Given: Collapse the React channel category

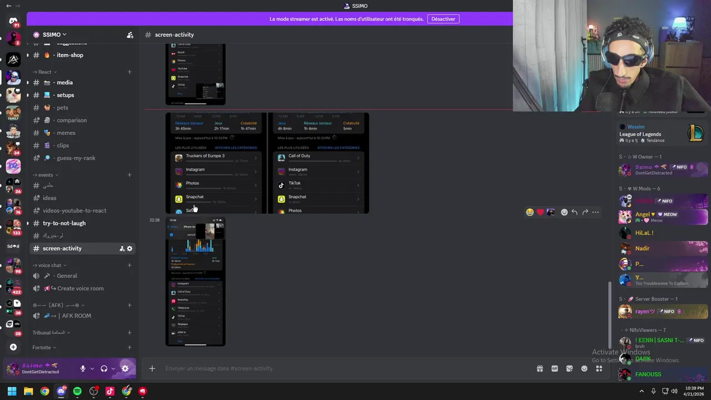Looking at the screenshot, I should pyautogui.click(x=45, y=72).
